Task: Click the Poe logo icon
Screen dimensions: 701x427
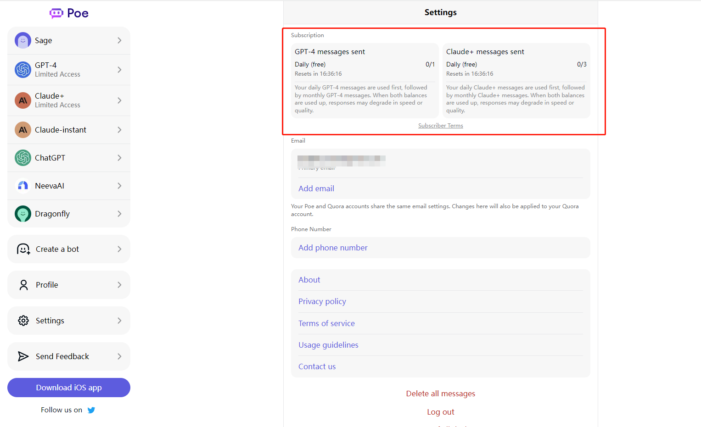Action: click(x=56, y=13)
